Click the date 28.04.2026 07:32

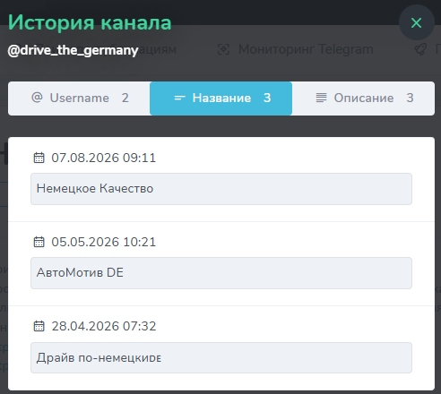tap(104, 326)
